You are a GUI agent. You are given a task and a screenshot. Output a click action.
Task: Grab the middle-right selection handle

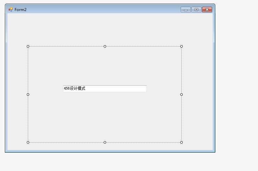coord(181,94)
